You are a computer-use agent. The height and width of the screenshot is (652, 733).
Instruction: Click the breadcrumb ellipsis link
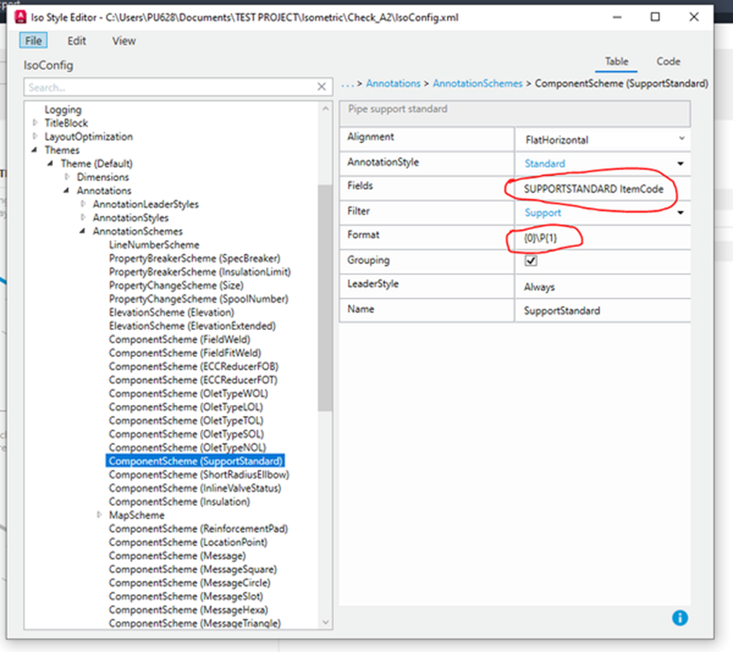(347, 84)
